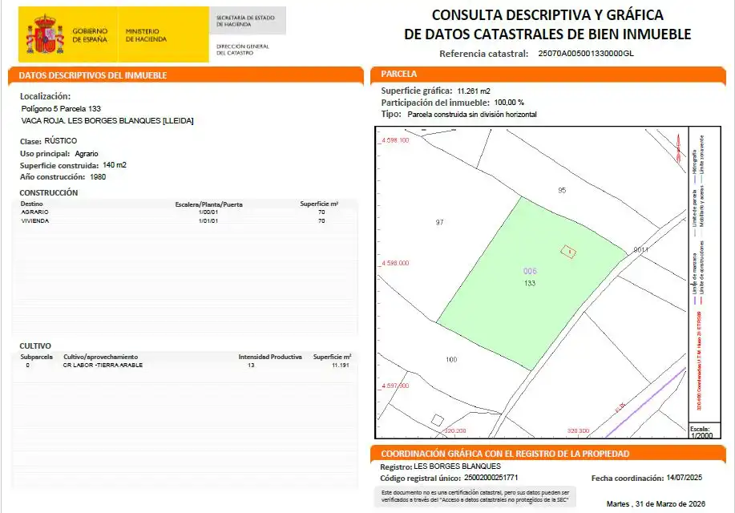735x513 pixels.
Task: Click the 006 polygon label on the map
Action: [530, 271]
